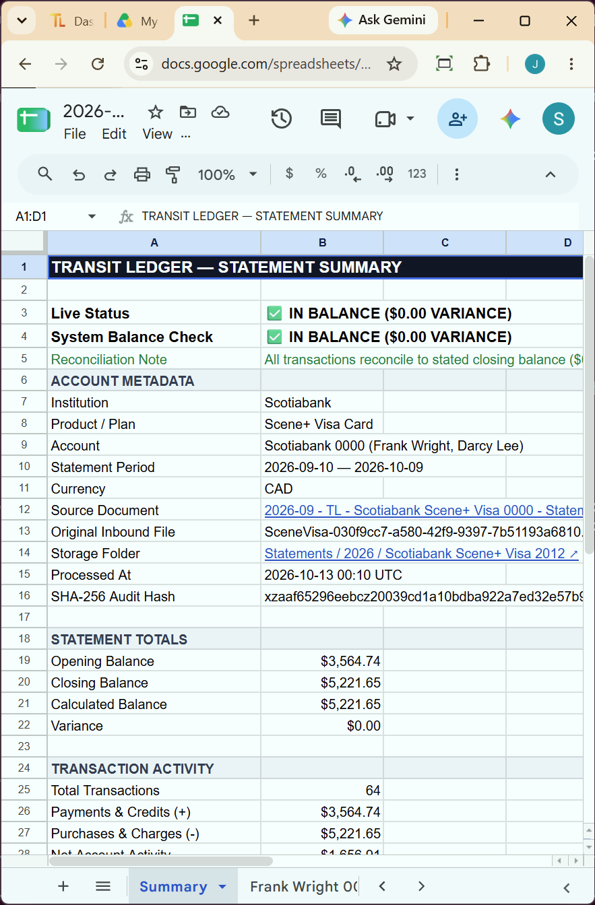The height and width of the screenshot is (905, 595).
Task: Undo the last action
Action: (x=79, y=174)
